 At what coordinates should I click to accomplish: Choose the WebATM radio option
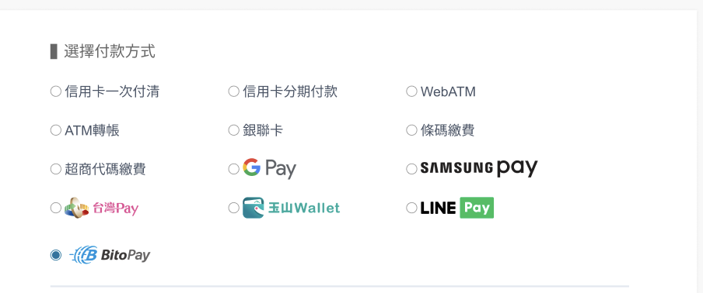411,92
